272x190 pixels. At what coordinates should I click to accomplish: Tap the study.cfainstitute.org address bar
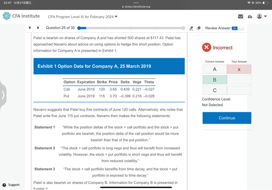(x=136, y=7)
